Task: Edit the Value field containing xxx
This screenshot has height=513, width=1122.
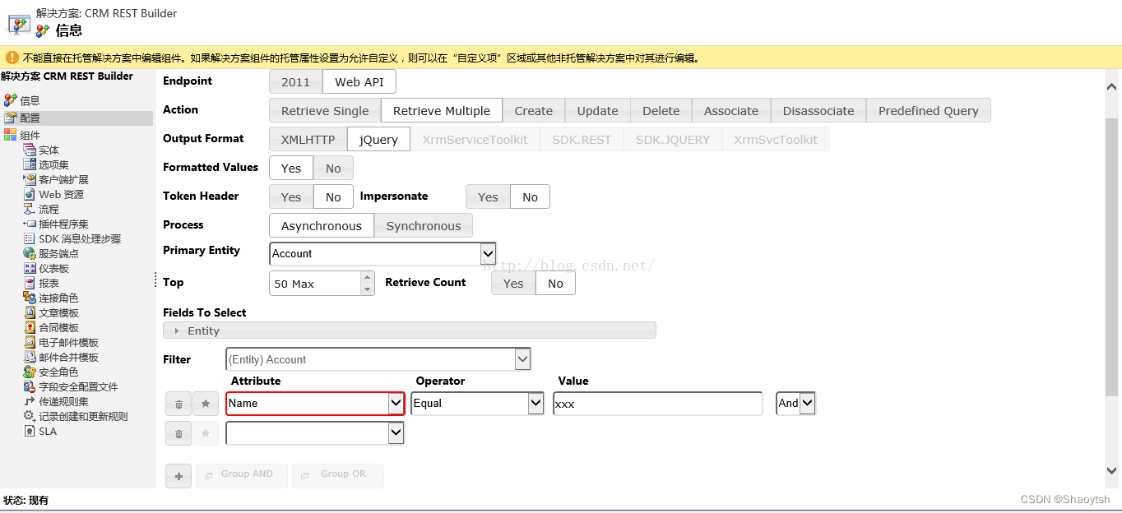Action: click(x=656, y=403)
